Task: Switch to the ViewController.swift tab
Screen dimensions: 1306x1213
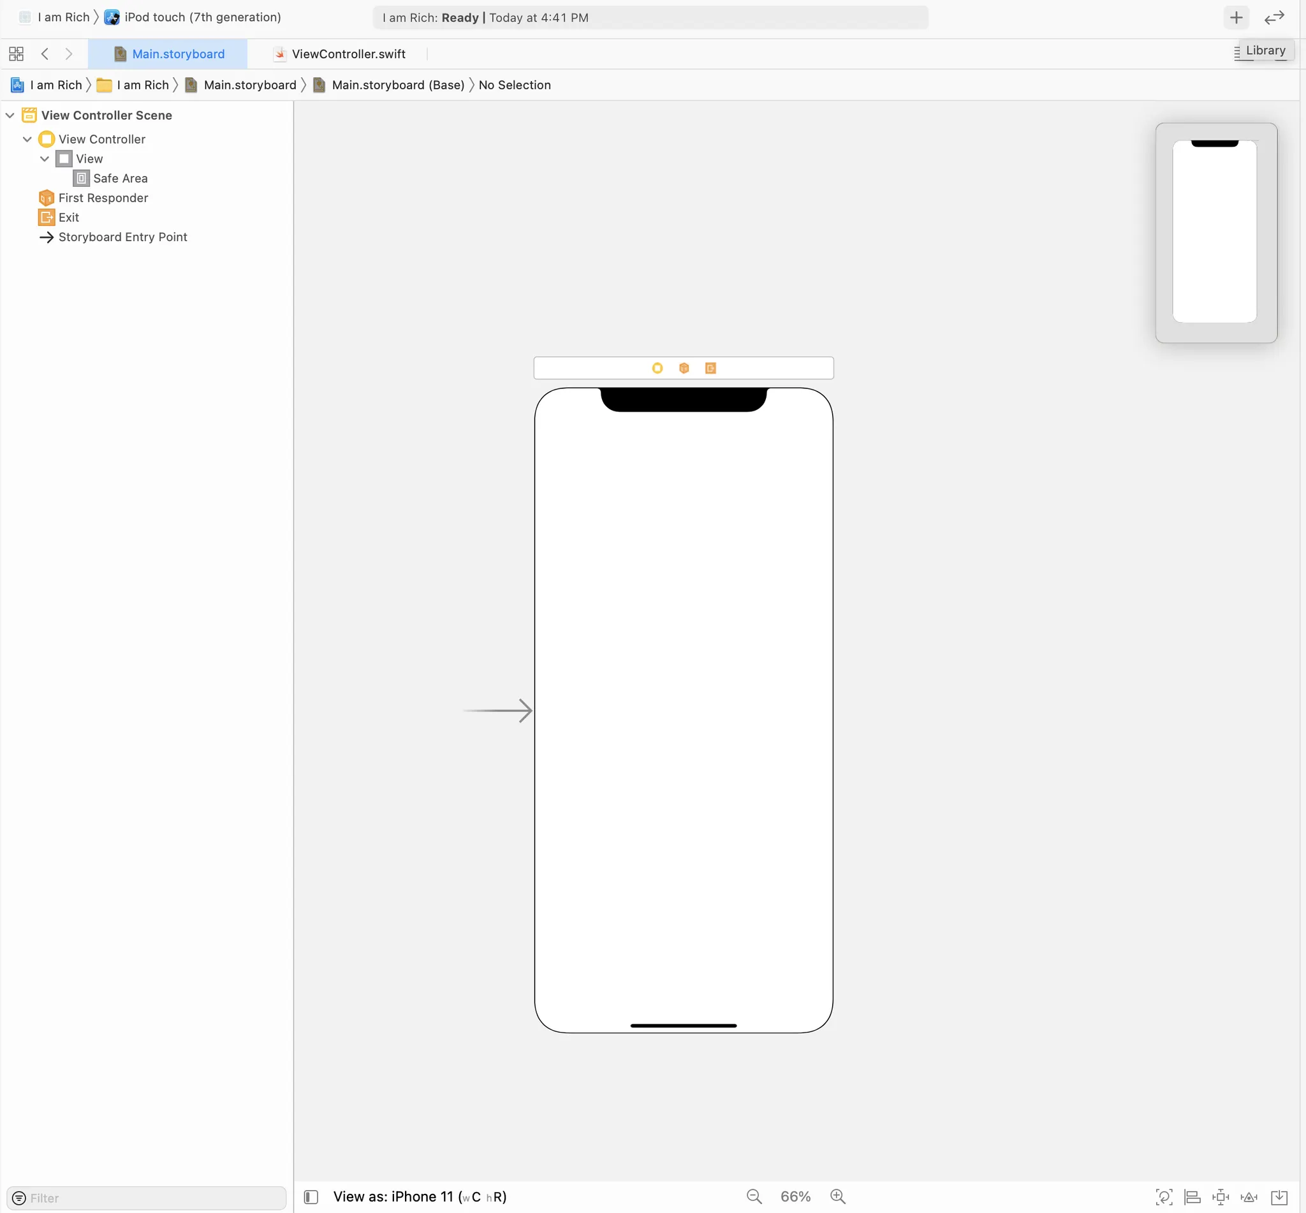Action: click(348, 54)
